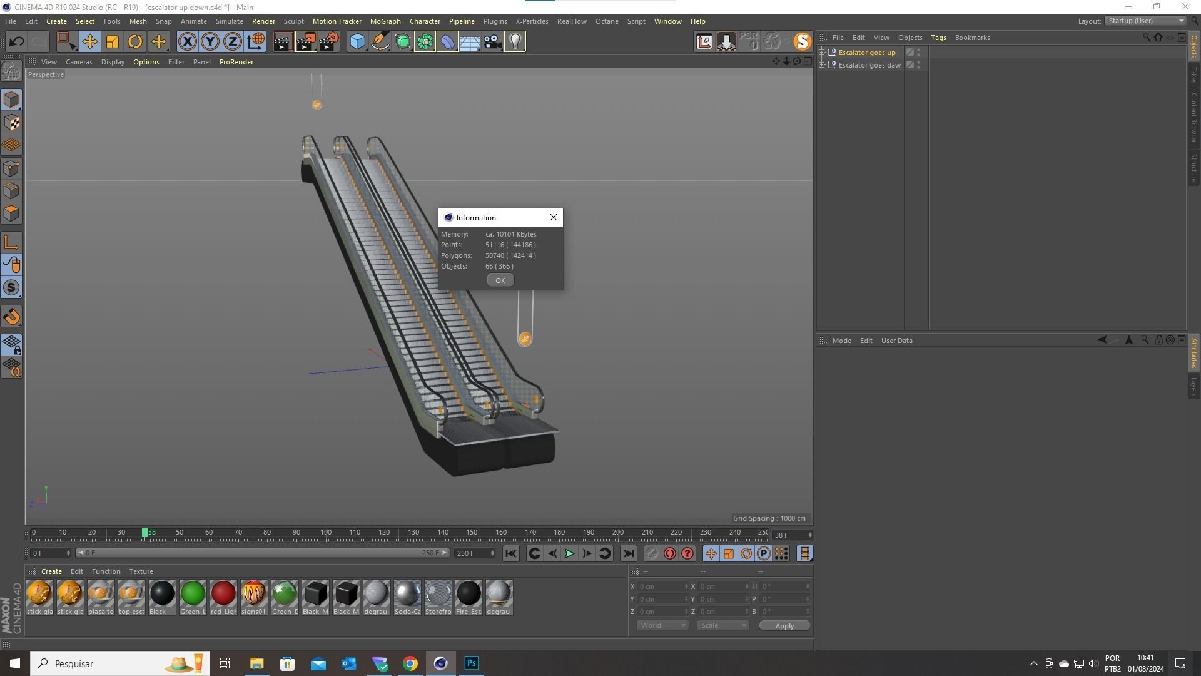Open Chrome from the taskbar
The height and width of the screenshot is (676, 1201).
[x=410, y=663]
